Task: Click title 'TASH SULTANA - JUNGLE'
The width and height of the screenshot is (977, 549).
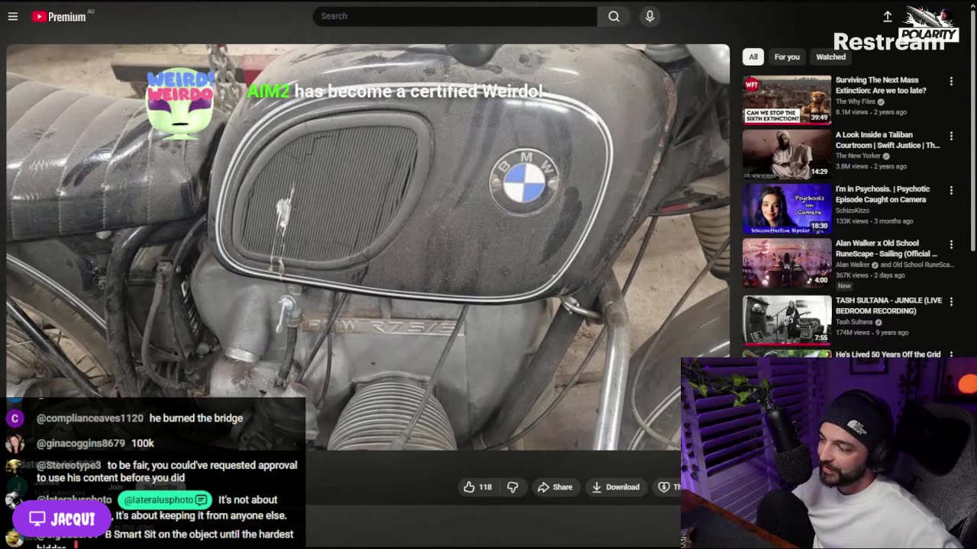Action: pyautogui.click(x=888, y=305)
